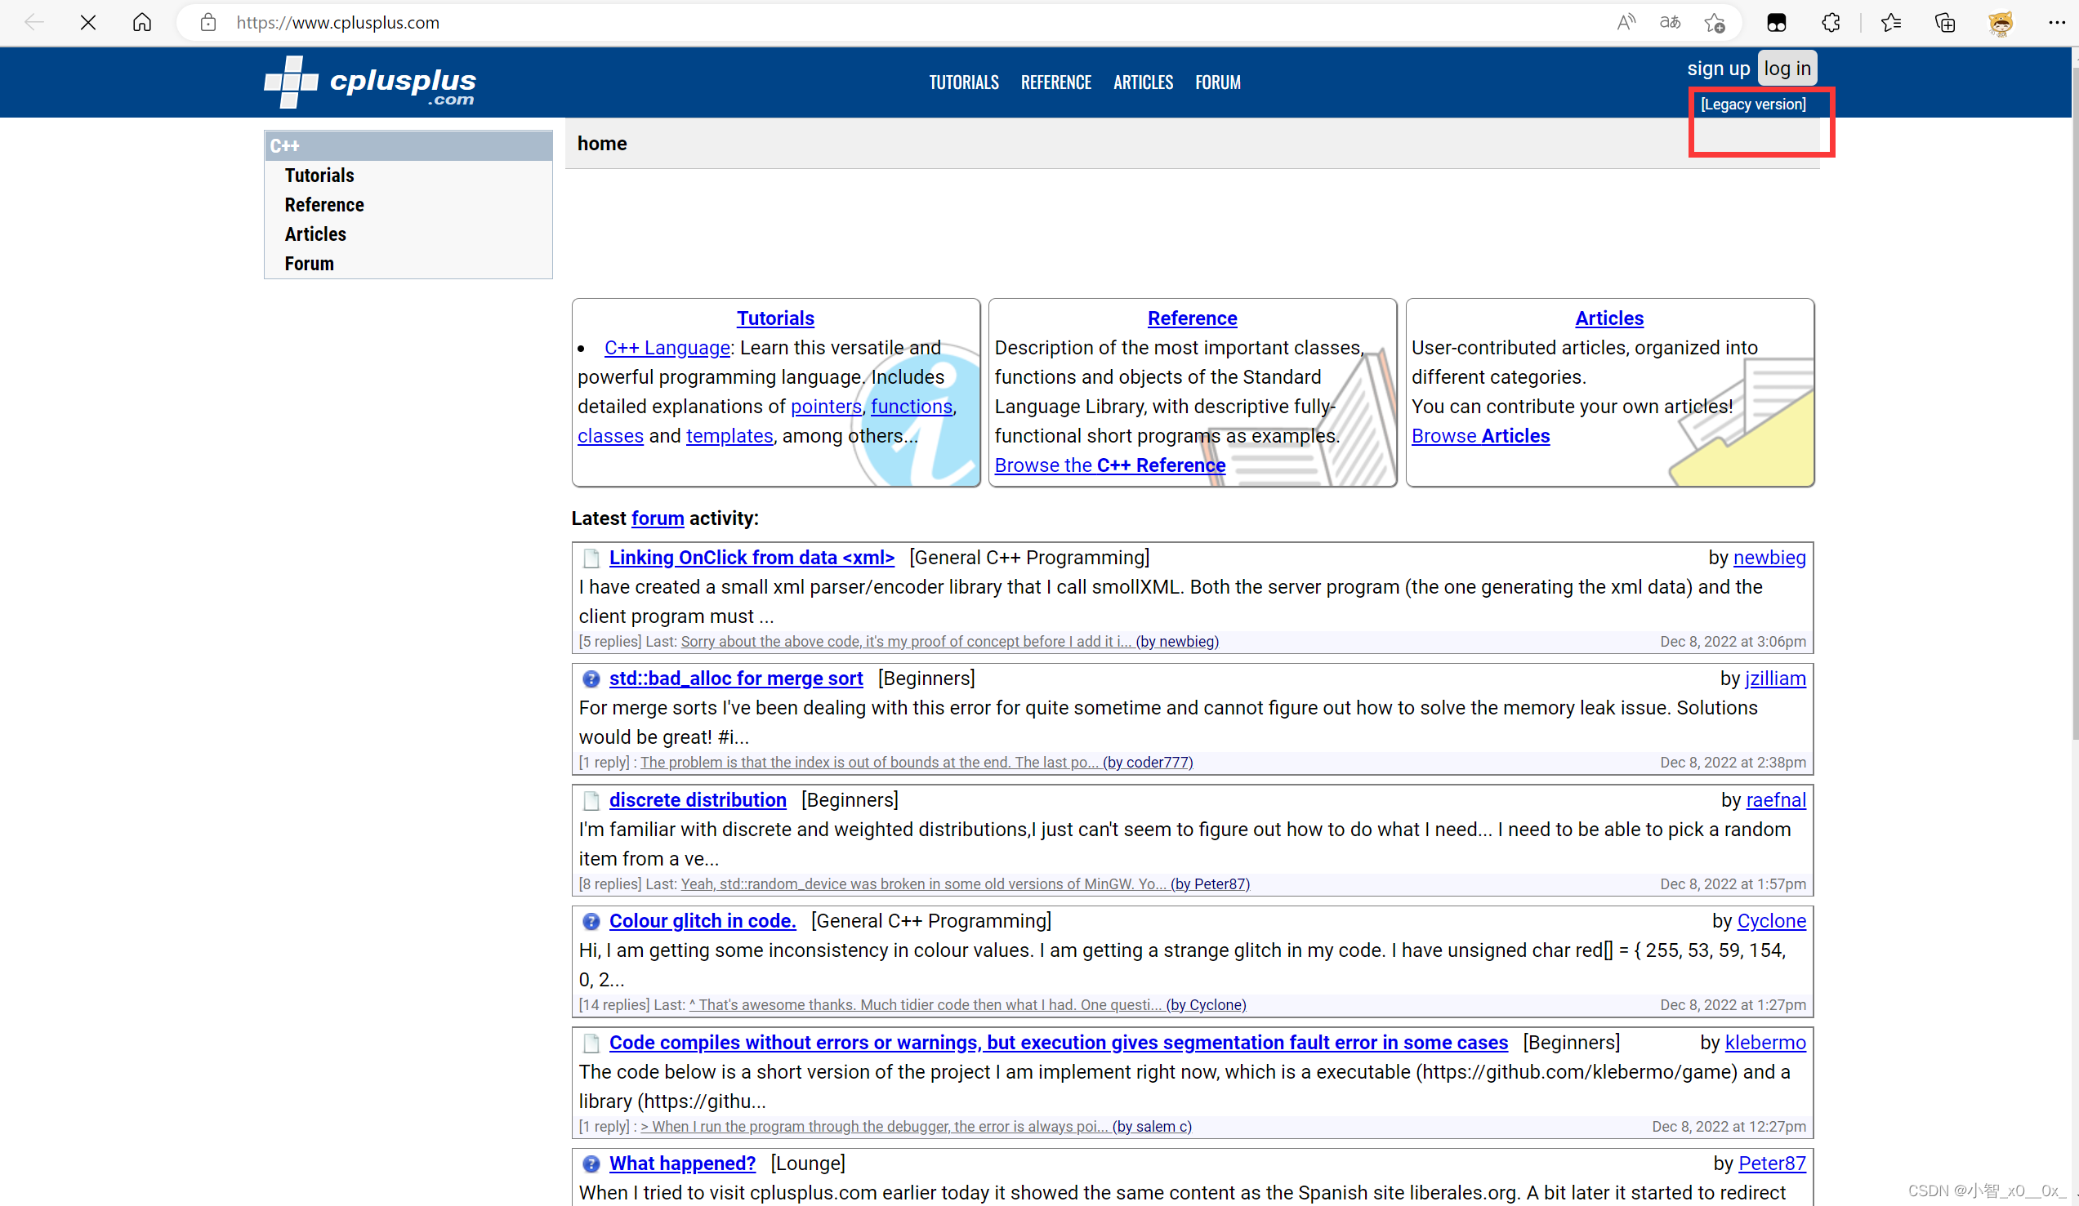The height and width of the screenshot is (1206, 2079).
Task: Open browser extensions puzzle icon
Action: tap(1831, 22)
